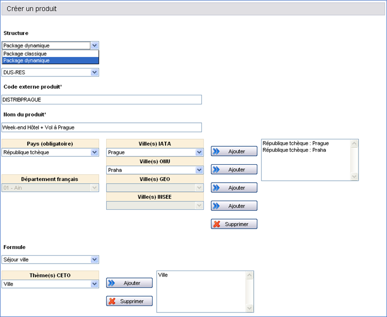Click the red X Supprimer button under cities
Viewport: 387px width, 317px height.
234,224
